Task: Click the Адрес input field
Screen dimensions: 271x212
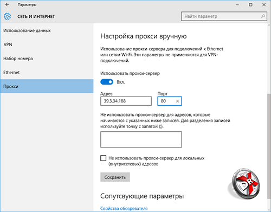Action: pyautogui.click(x=126, y=101)
